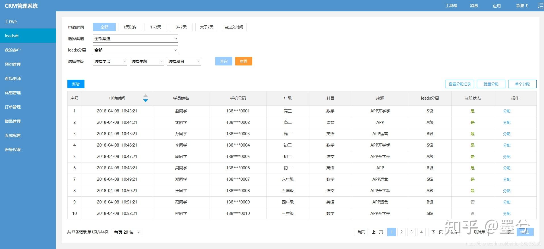The height and width of the screenshot is (249, 544).
Task: Click 分配 for 李同学 row
Action: coord(507,145)
